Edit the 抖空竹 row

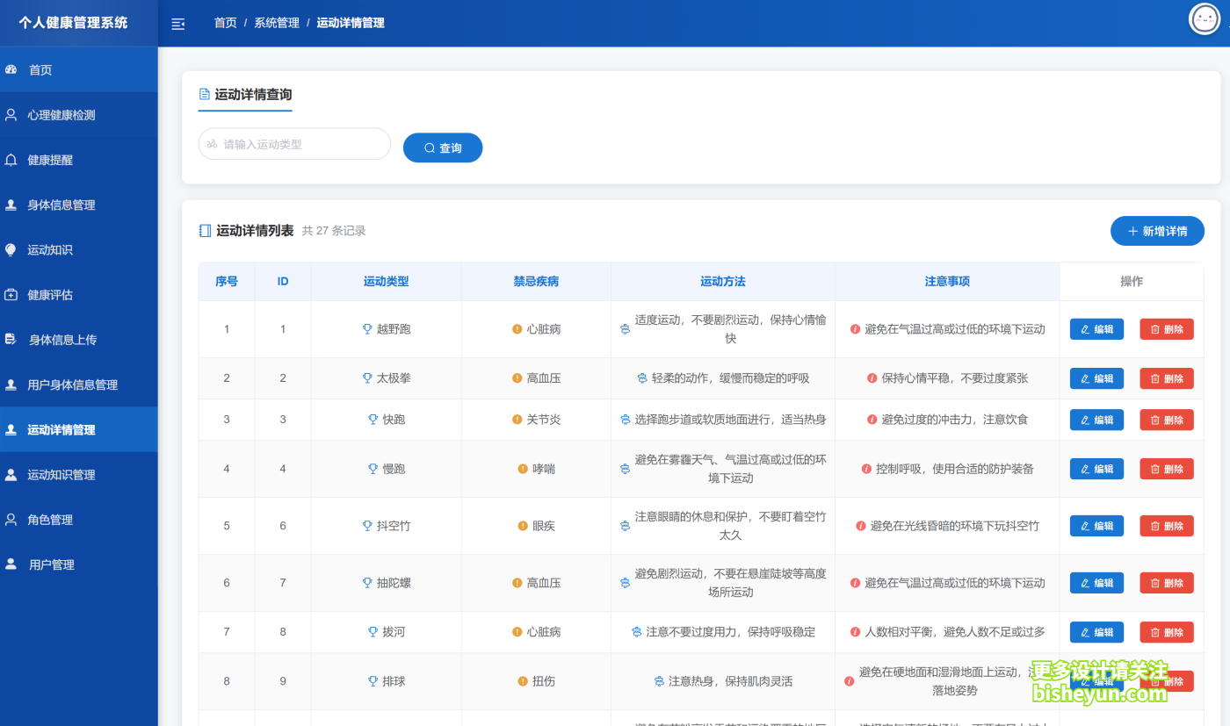1096,526
